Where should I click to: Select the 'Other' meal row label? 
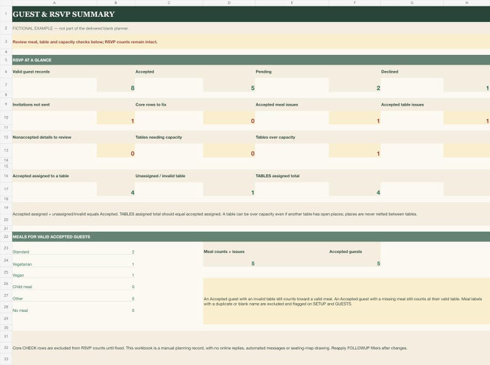(x=18, y=299)
